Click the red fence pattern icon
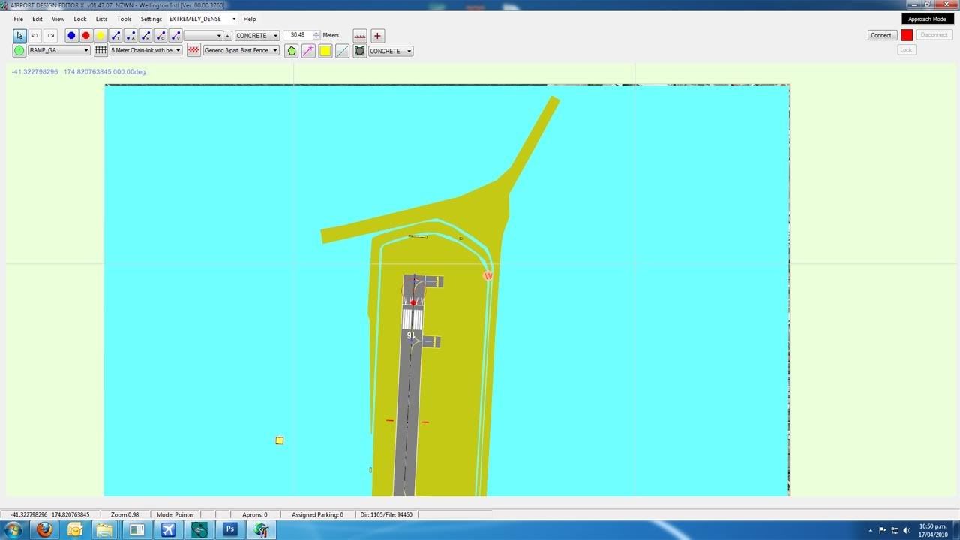Screen dimensions: 960x540 point(194,50)
